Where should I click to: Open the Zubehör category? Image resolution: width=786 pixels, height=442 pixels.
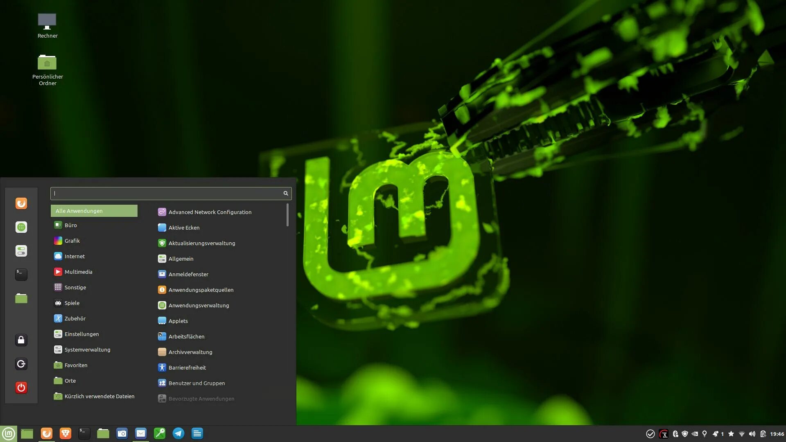[x=75, y=318]
